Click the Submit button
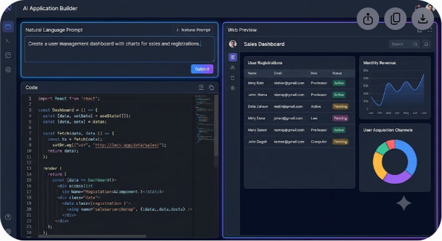Viewport: 442px width, 241px height. 202,69
